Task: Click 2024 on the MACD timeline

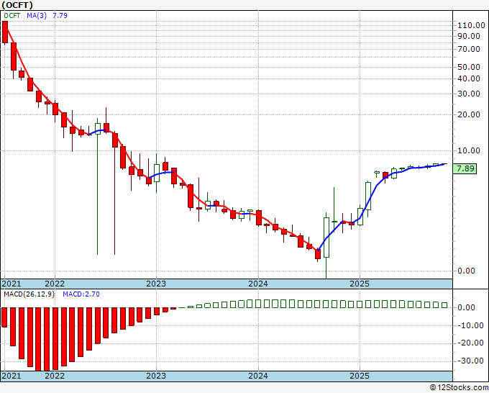Action: pos(258,376)
